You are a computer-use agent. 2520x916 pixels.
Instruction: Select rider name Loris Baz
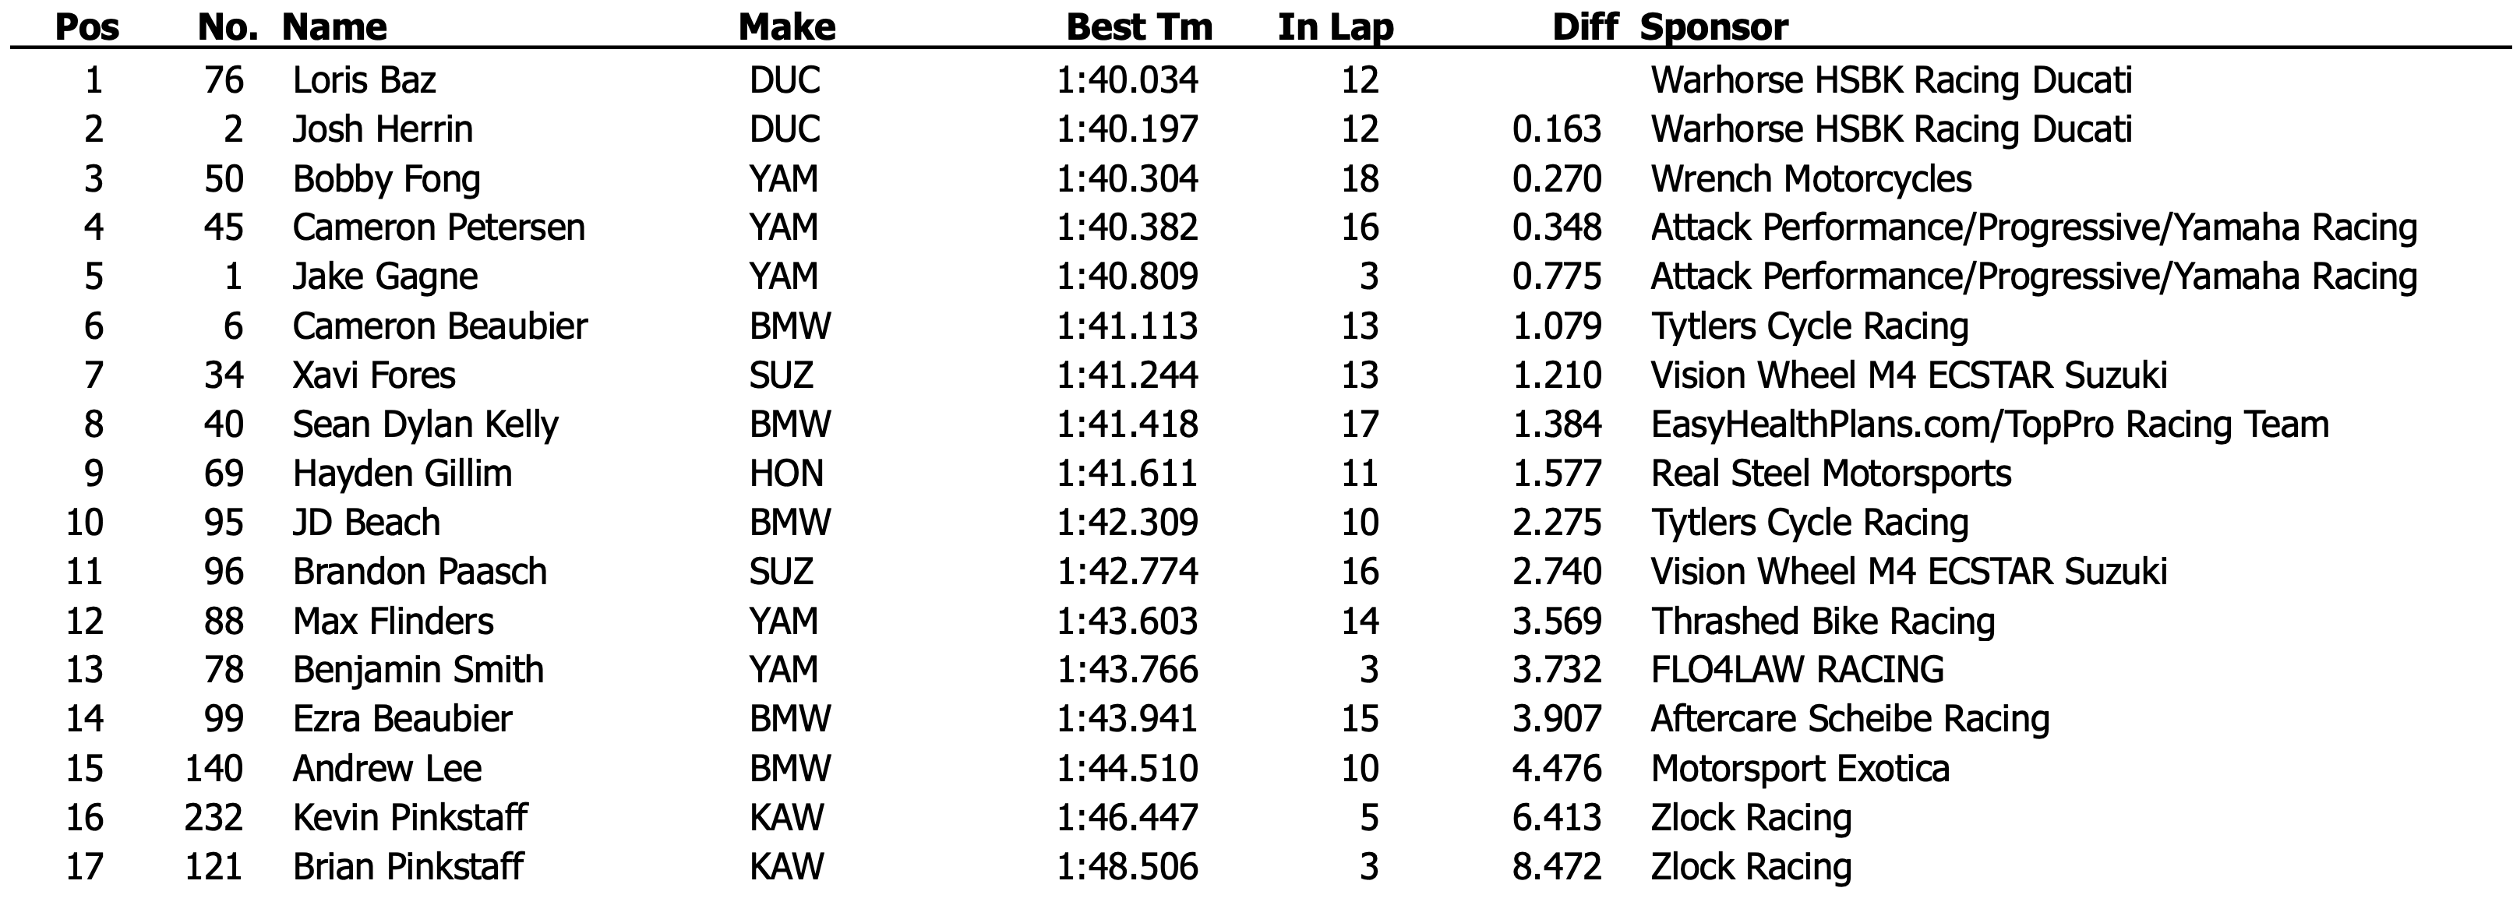[x=364, y=80]
